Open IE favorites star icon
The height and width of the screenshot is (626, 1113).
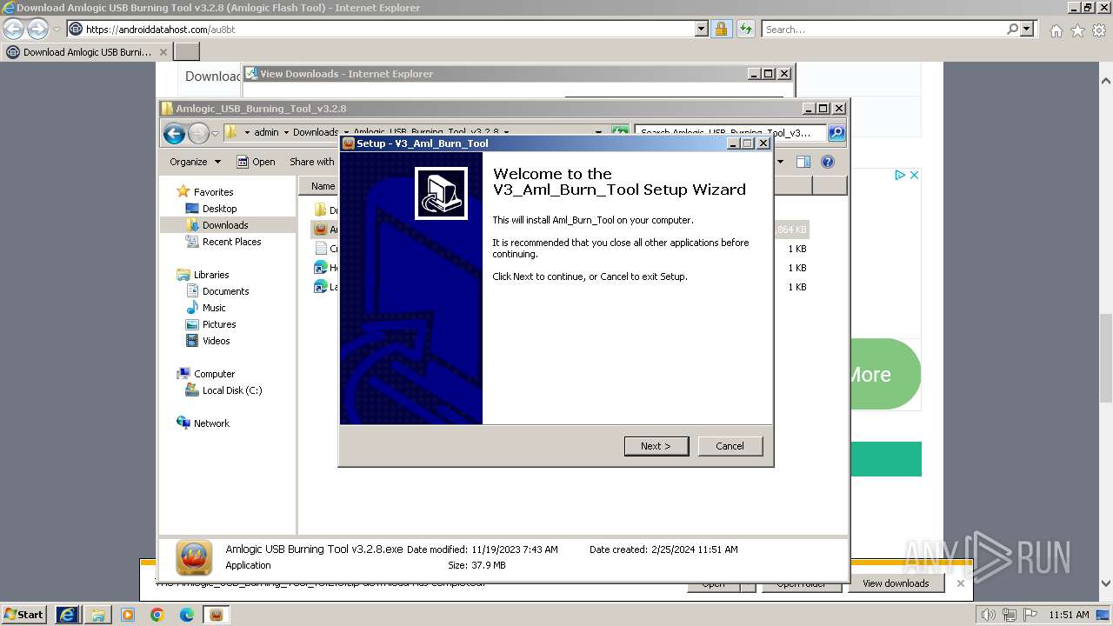(1077, 30)
